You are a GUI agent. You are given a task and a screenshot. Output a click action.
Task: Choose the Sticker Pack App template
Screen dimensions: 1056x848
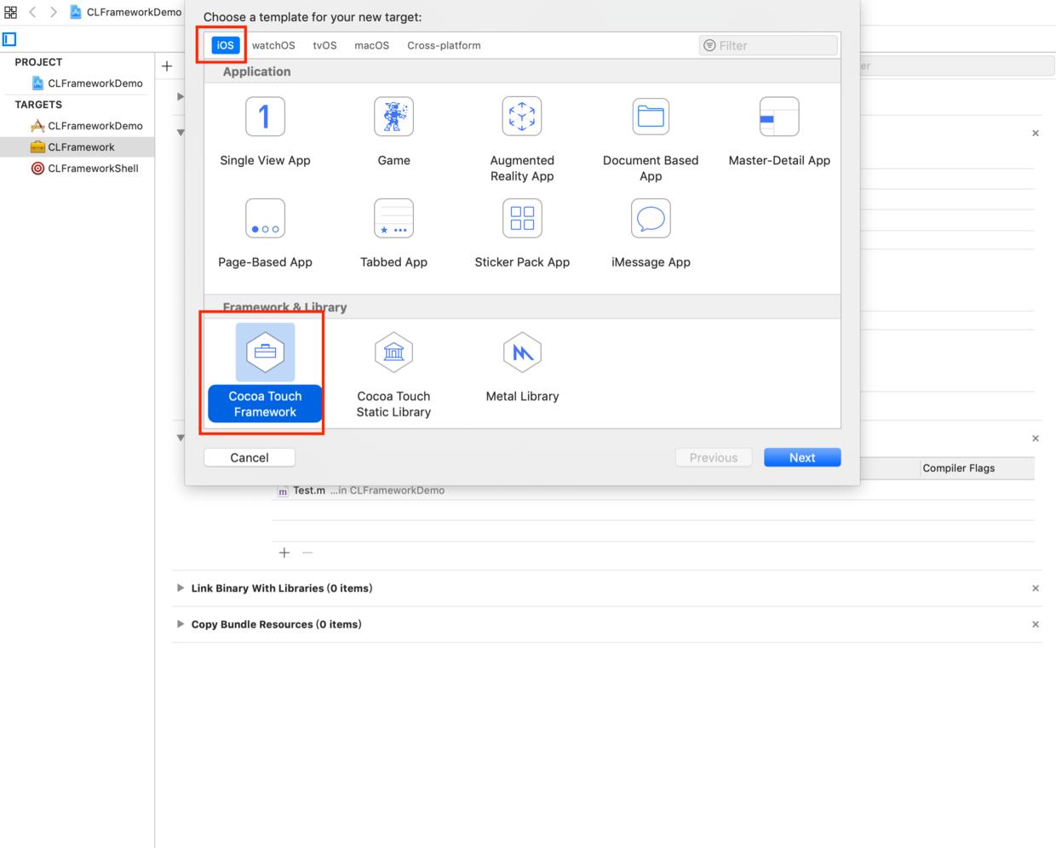(x=522, y=234)
